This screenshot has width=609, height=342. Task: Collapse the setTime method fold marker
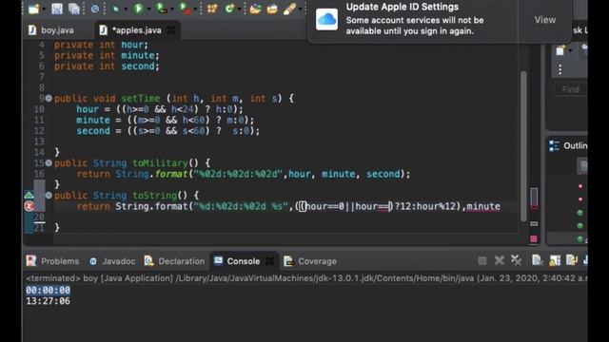tap(49, 98)
